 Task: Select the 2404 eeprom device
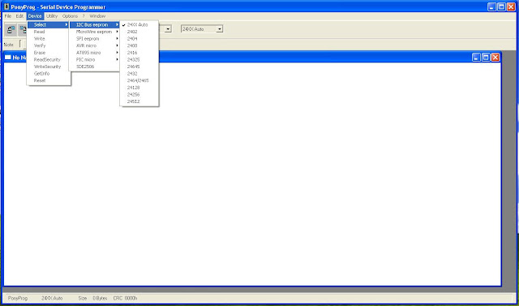[x=139, y=39]
